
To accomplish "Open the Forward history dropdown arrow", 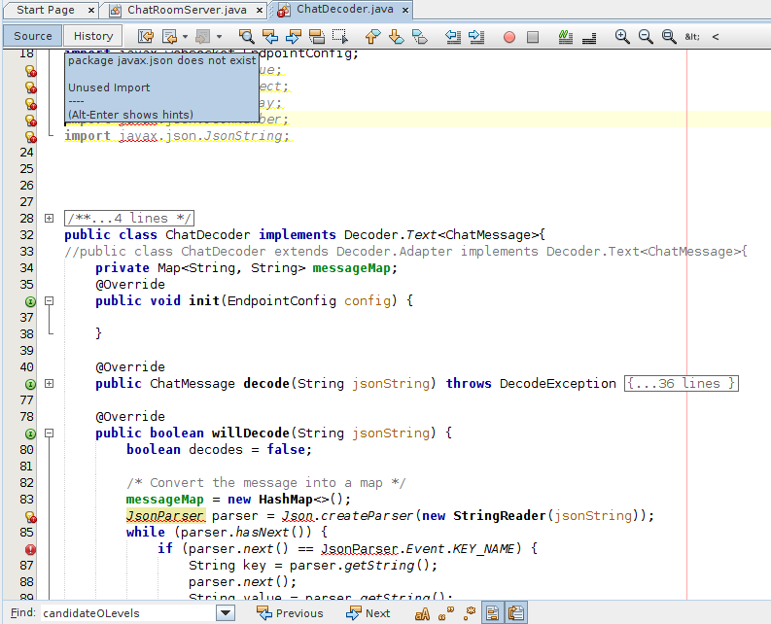I will pos(219,36).
